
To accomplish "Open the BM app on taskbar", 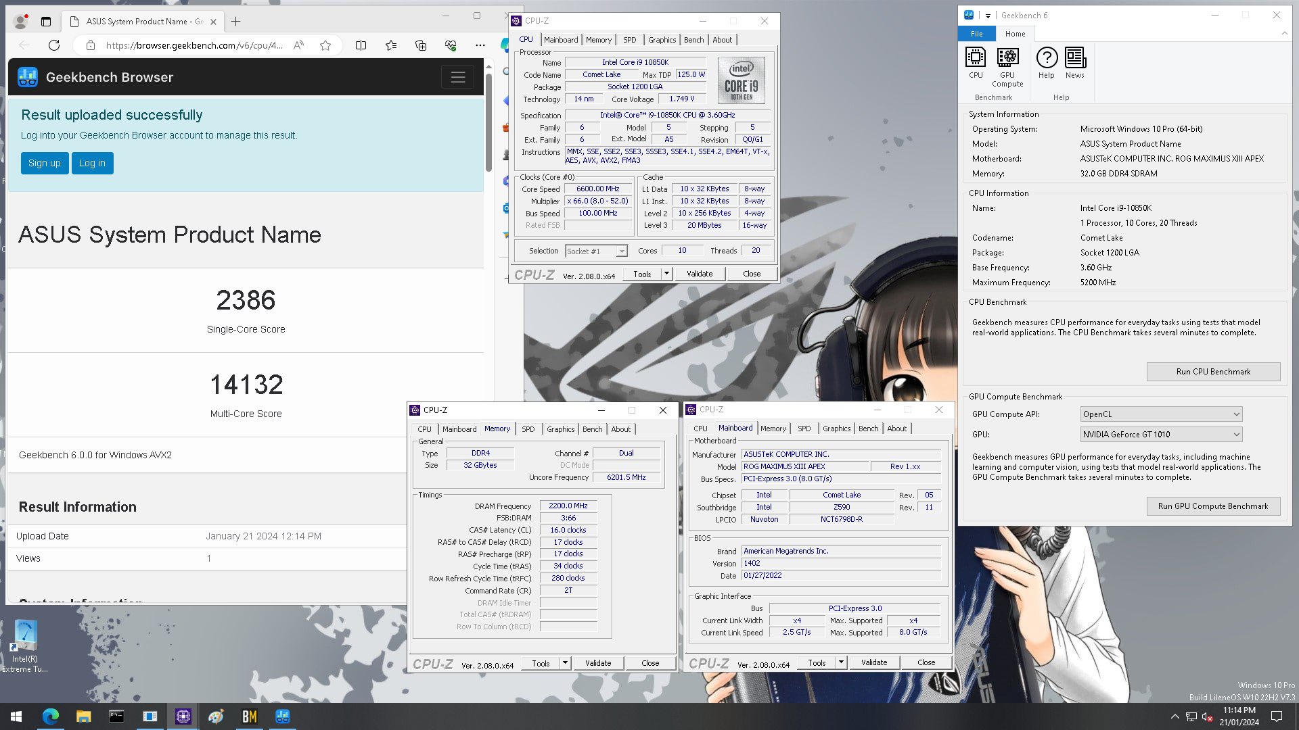I will point(249,716).
